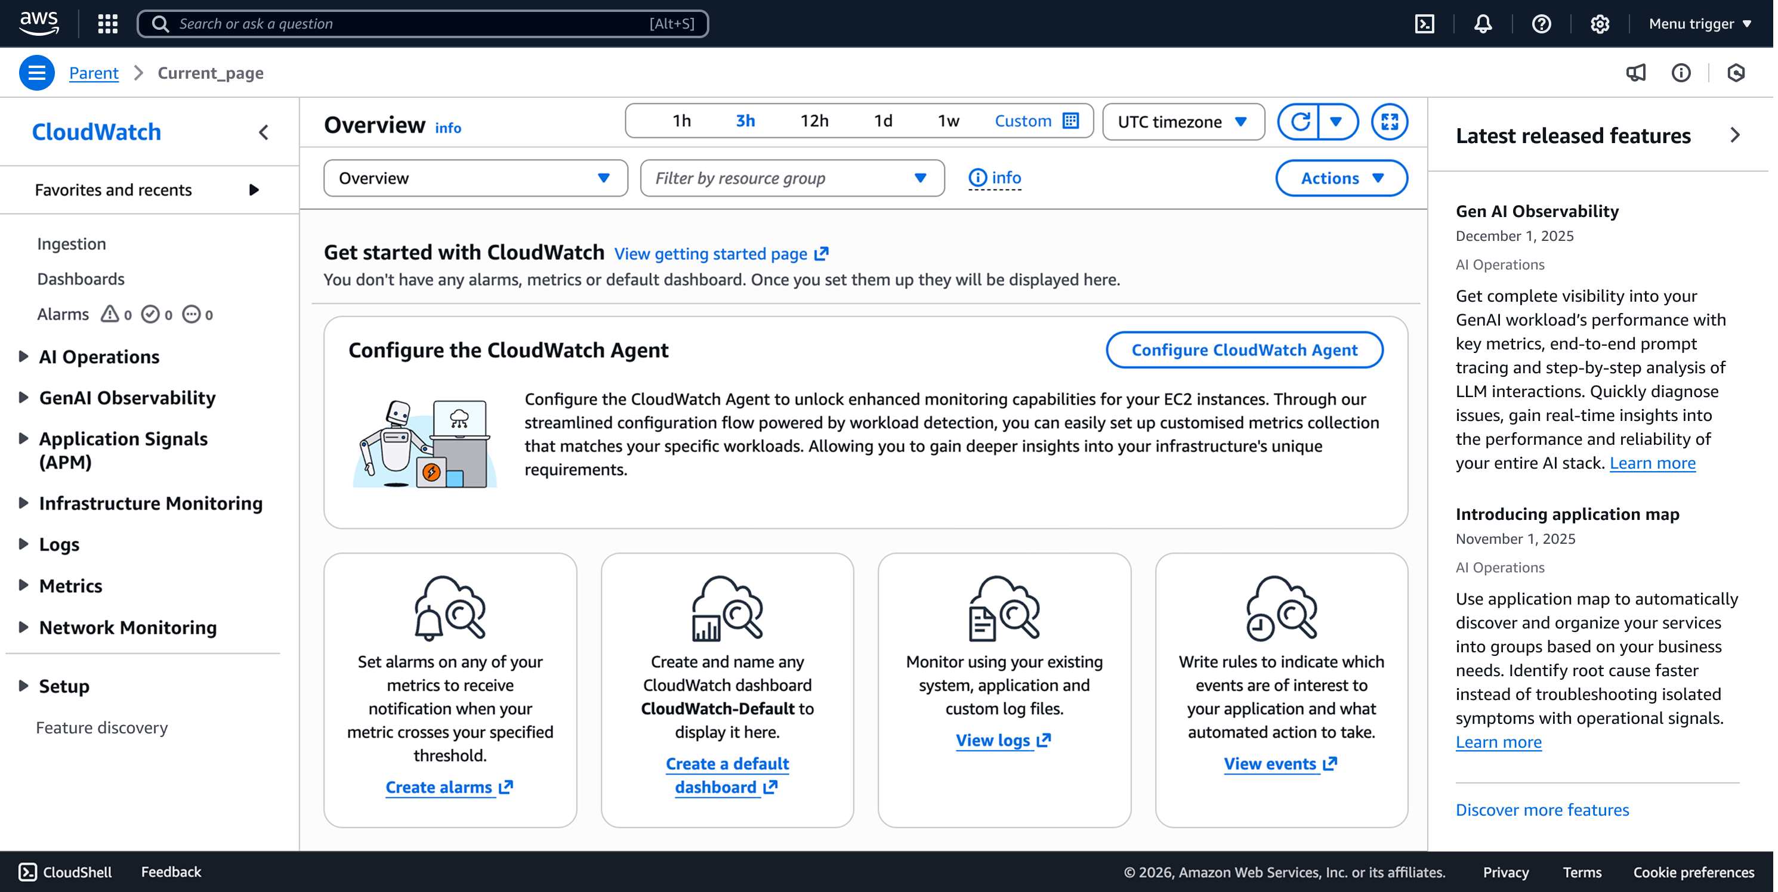Viewport: 1778px width, 892px height.
Task: Select the Custom time range tab
Action: pyautogui.click(x=1035, y=122)
